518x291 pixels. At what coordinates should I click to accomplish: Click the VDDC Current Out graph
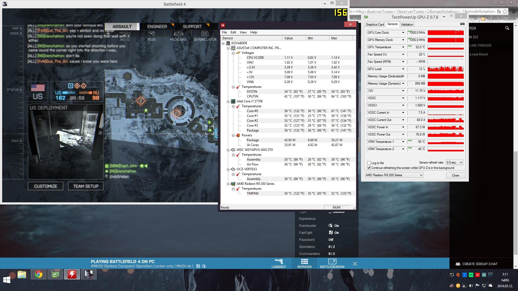(x=446, y=120)
